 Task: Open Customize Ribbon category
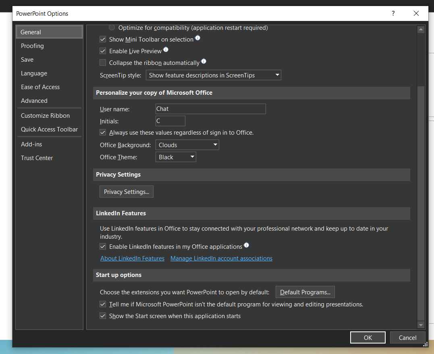coord(49,115)
